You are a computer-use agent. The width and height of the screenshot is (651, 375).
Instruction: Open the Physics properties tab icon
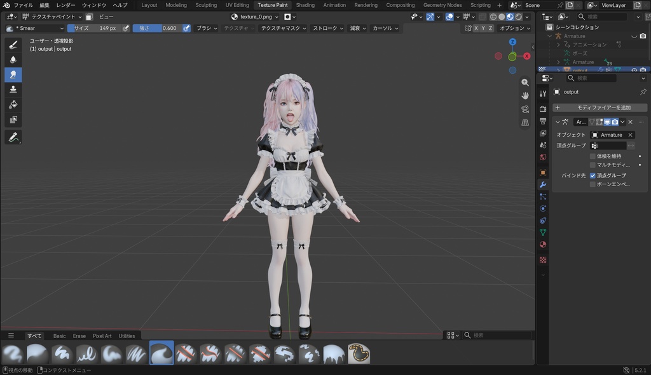click(543, 208)
